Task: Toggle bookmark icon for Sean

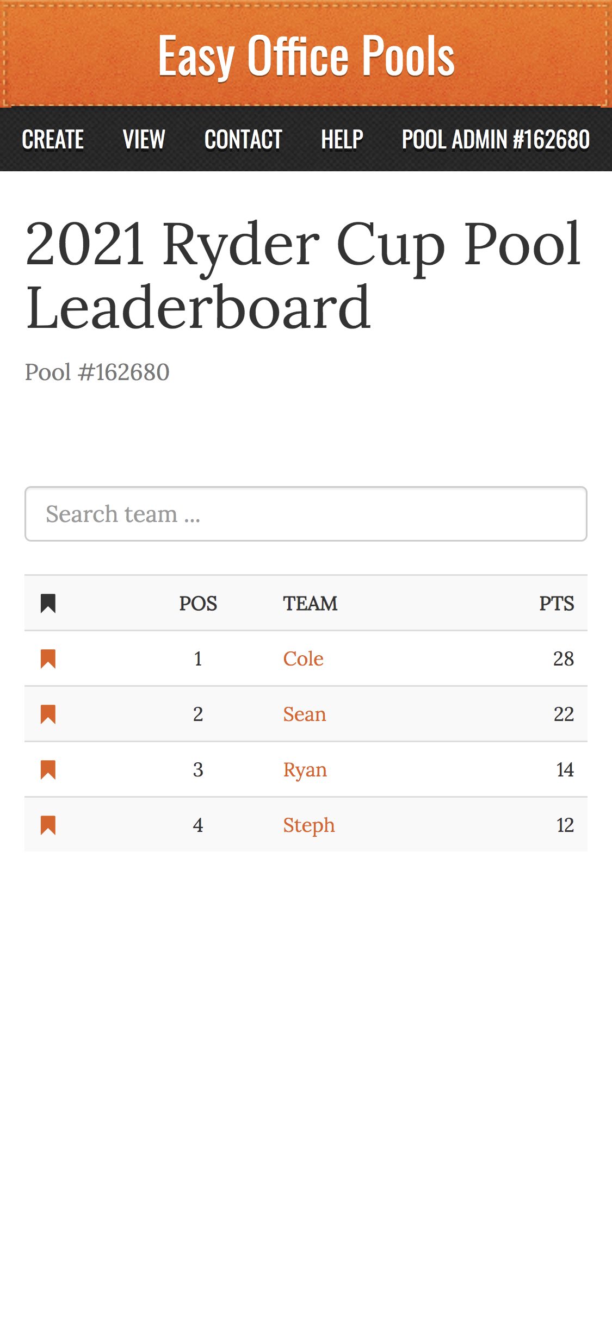Action: (x=48, y=714)
